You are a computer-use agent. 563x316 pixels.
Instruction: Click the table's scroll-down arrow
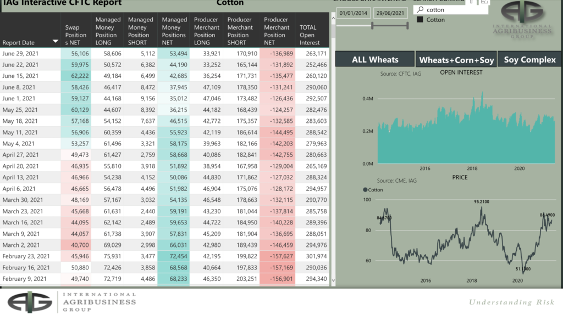tap(333, 280)
